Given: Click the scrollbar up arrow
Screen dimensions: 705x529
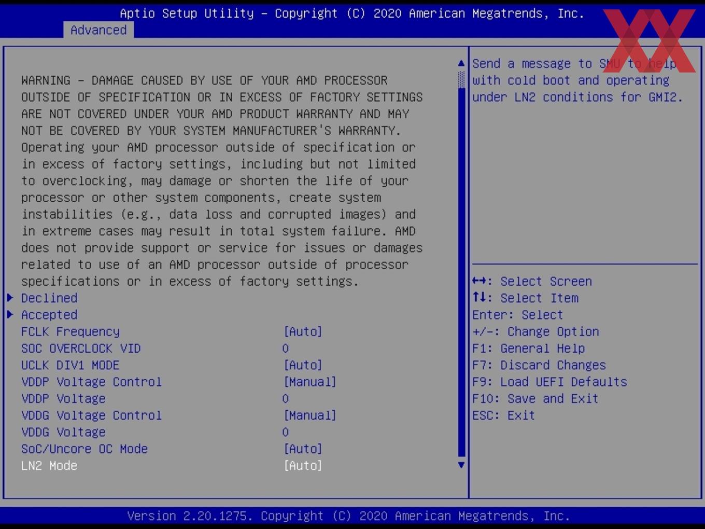Looking at the screenshot, I should (x=461, y=63).
